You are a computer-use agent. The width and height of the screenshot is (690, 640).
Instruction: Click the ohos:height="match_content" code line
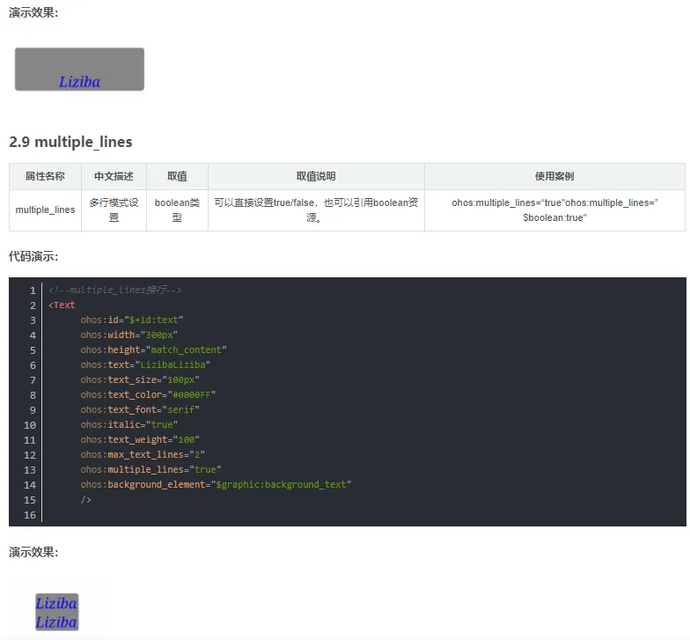tap(153, 350)
